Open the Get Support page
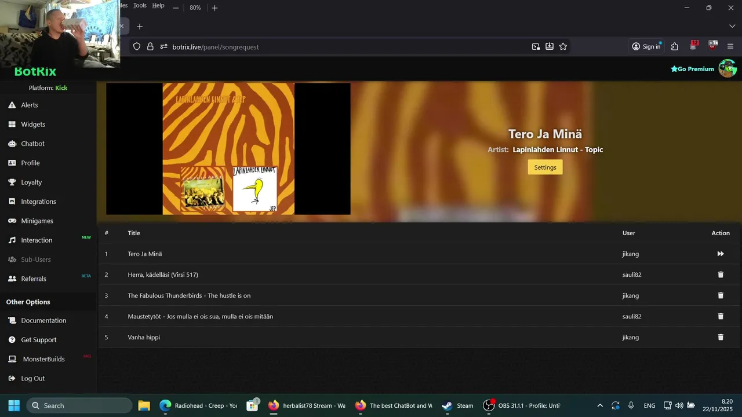The height and width of the screenshot is (417, 742). (x=39, y=339)
